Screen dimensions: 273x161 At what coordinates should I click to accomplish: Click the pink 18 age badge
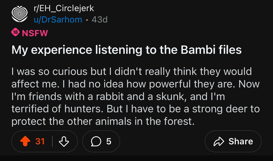click(15, 32)
